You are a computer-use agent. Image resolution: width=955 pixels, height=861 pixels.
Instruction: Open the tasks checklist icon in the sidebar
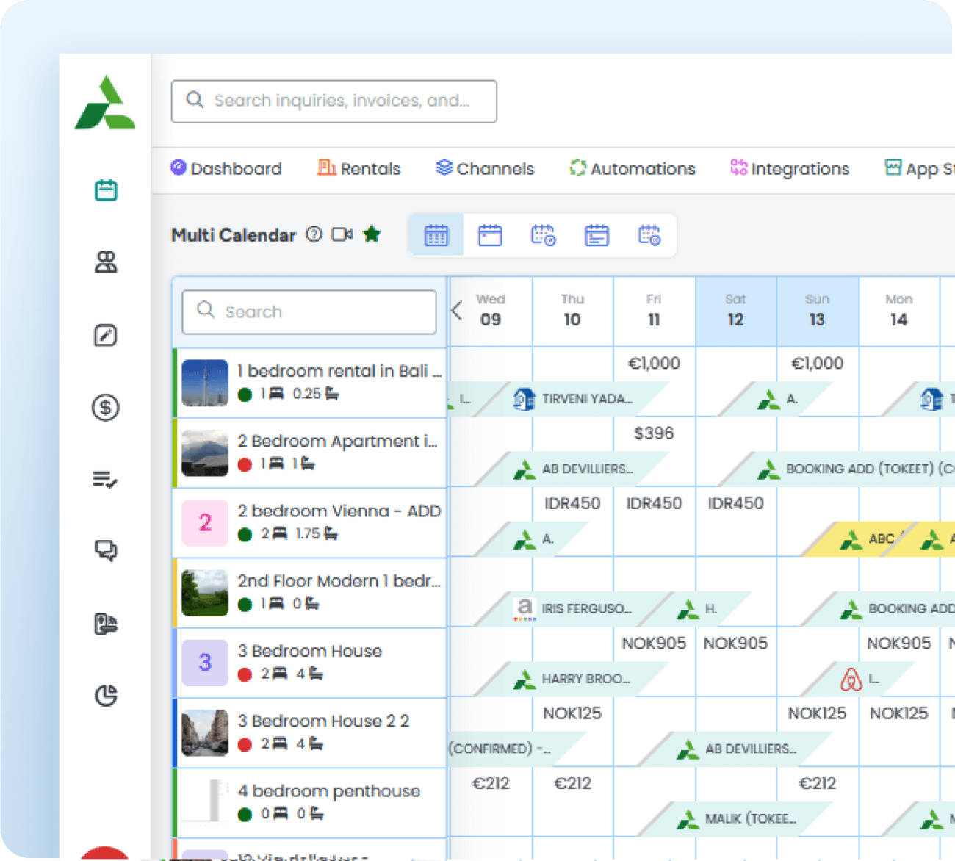tap(106, 480)
